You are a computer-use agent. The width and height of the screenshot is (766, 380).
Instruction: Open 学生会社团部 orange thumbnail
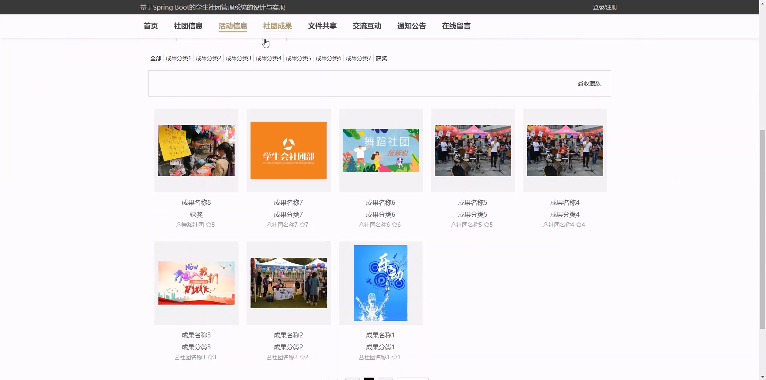click(x=288, y=150)
